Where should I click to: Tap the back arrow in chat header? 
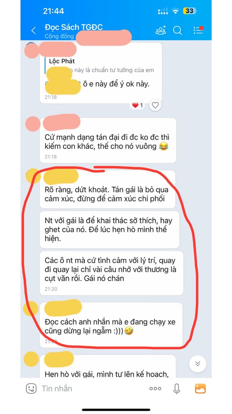pos(34,31)
